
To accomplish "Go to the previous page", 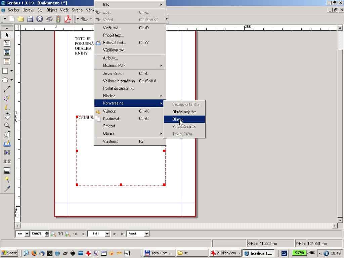I will click(83, 234).
